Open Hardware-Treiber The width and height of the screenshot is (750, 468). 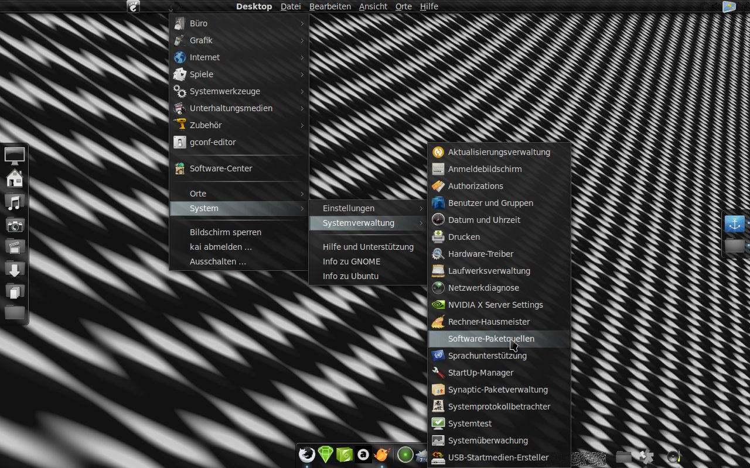[x=499, y=254]
